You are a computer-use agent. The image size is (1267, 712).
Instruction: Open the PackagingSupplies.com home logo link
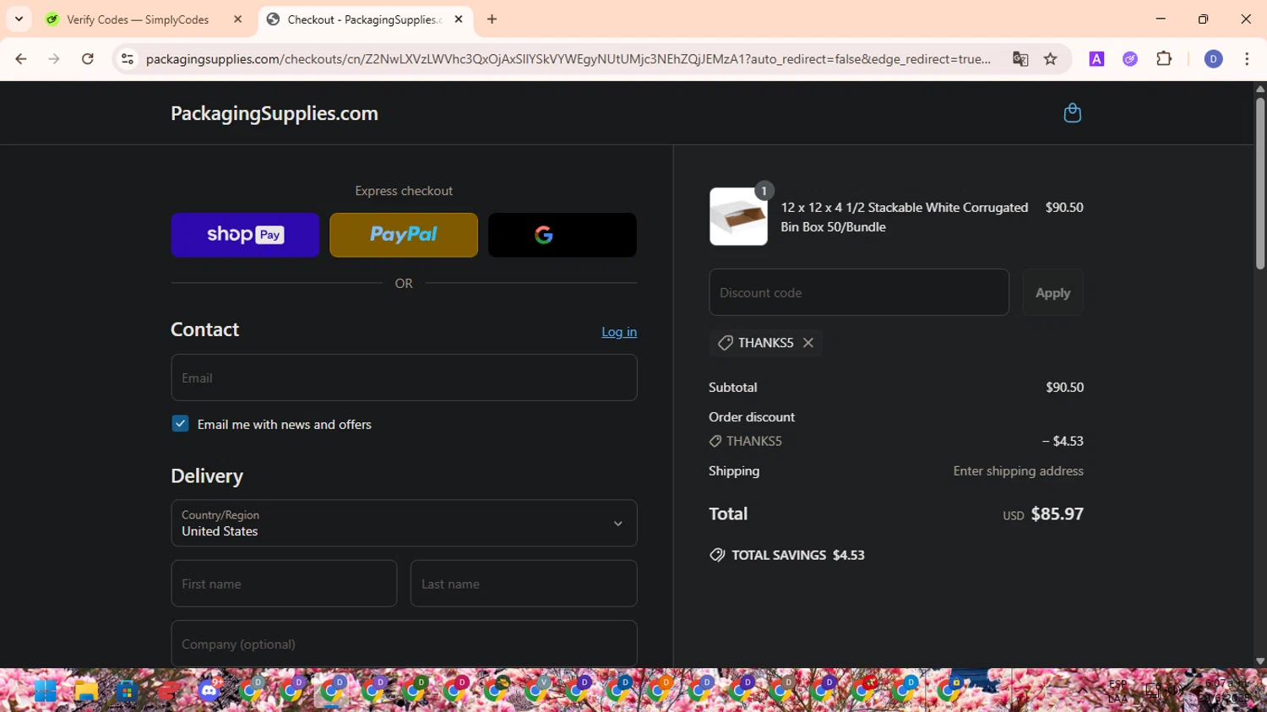[x=275, y=113]
